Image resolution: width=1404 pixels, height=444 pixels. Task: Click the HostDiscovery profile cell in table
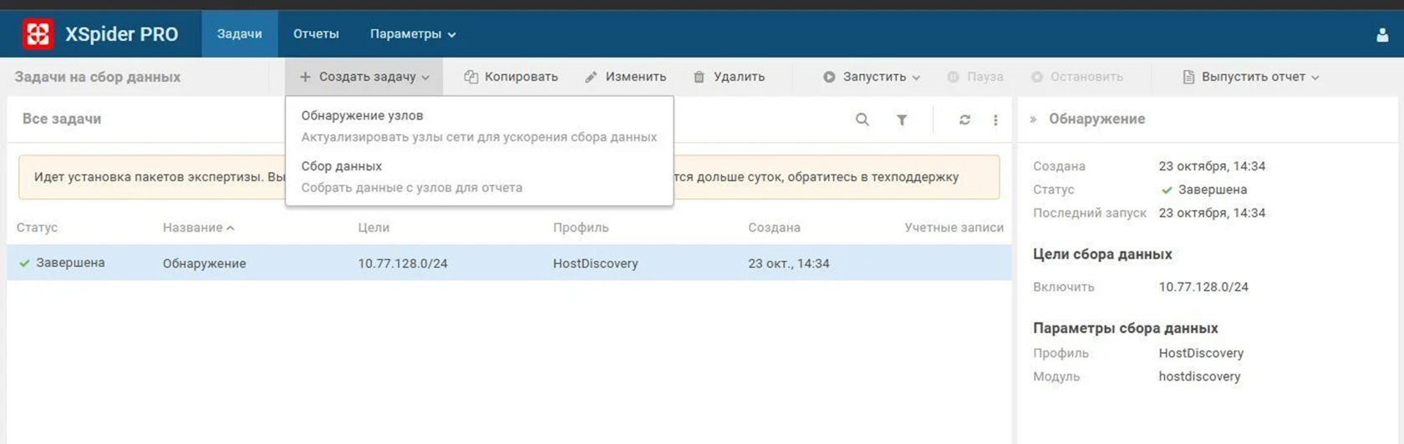(x=595, y=264)
